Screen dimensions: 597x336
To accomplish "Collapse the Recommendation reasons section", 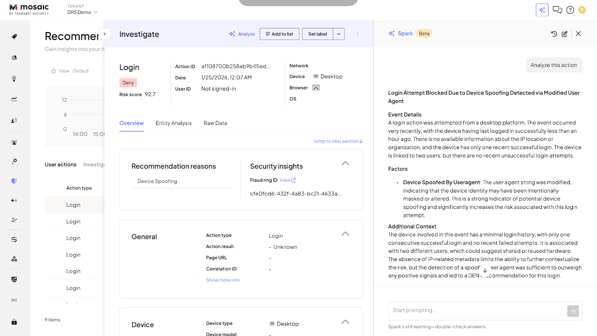I will [345, 163].
